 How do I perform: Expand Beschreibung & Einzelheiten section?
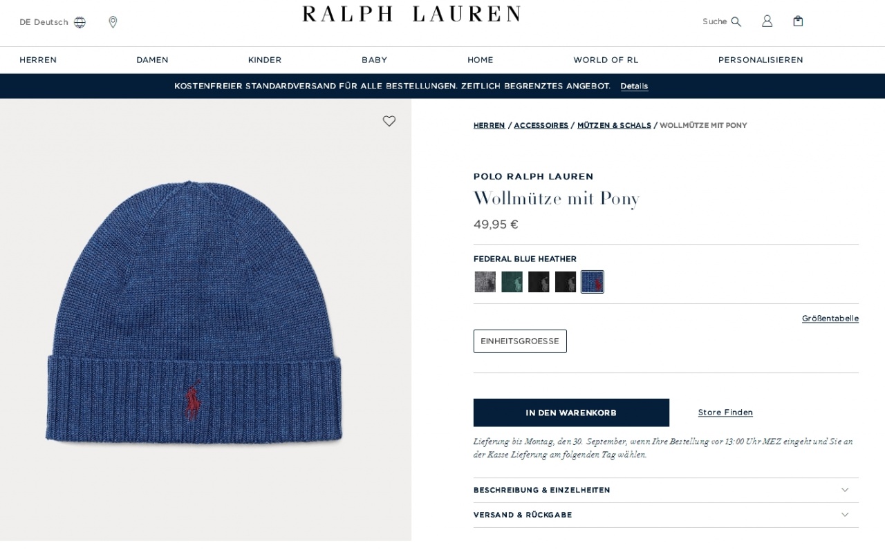tap(666, 490)
